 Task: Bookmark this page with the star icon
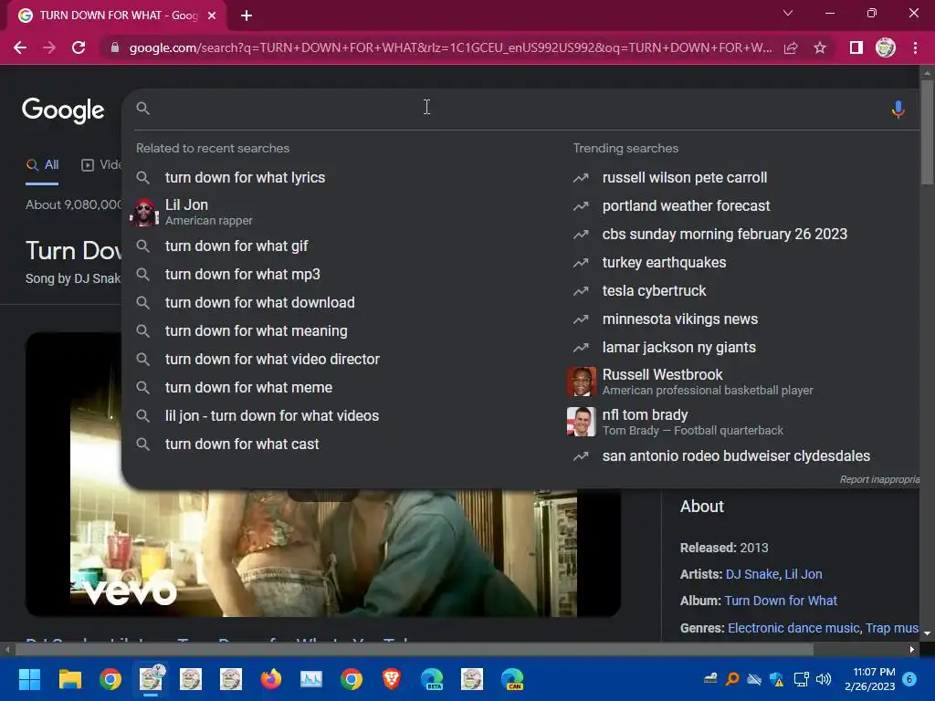point(820,47)
